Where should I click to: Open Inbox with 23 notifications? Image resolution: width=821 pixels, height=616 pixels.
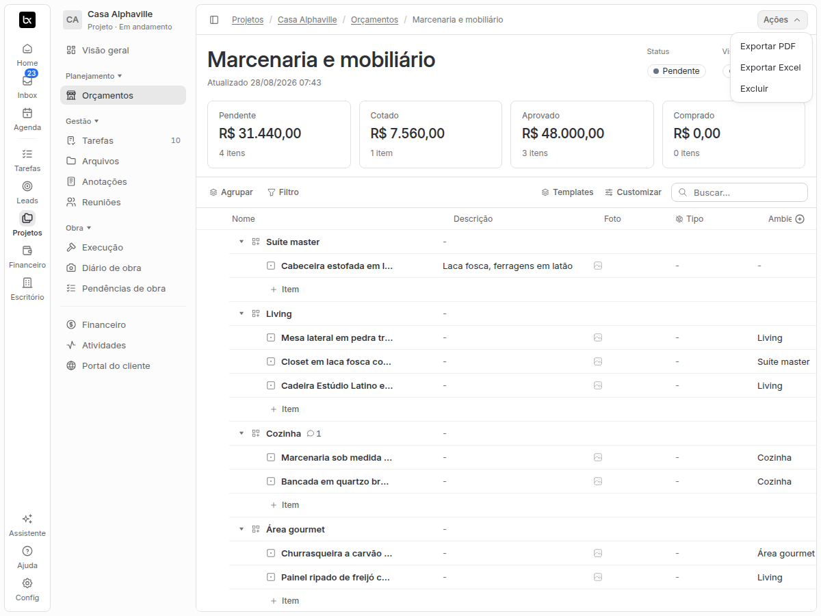pyautogui.click(x=27, y=87)
